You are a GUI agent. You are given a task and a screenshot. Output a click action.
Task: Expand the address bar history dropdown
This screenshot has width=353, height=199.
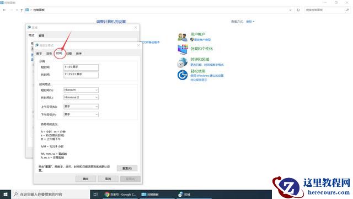pyautogui.click(x=290, y=10)
